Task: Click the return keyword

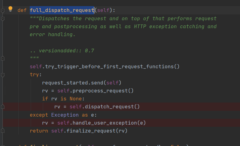Action: tap(39, 131)
